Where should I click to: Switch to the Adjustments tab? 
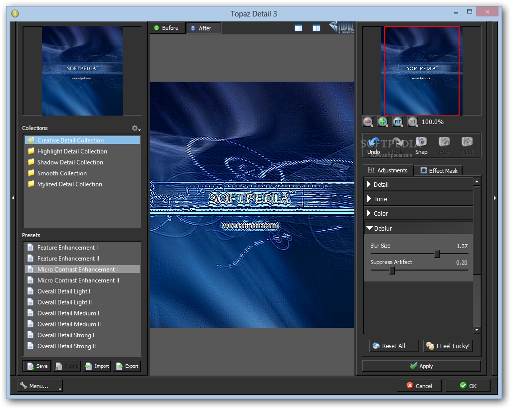(x=388, y=170)
